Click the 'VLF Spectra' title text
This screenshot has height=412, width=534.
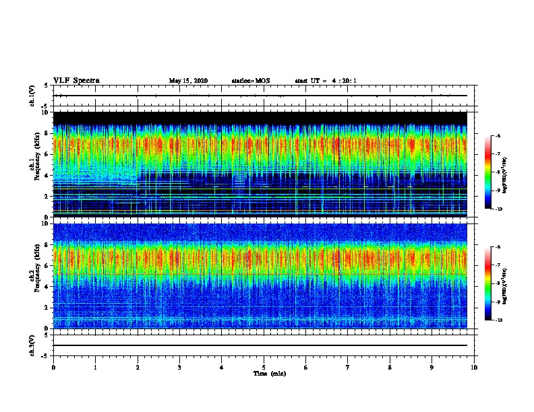pyautogui.click(x=76, y=81)
